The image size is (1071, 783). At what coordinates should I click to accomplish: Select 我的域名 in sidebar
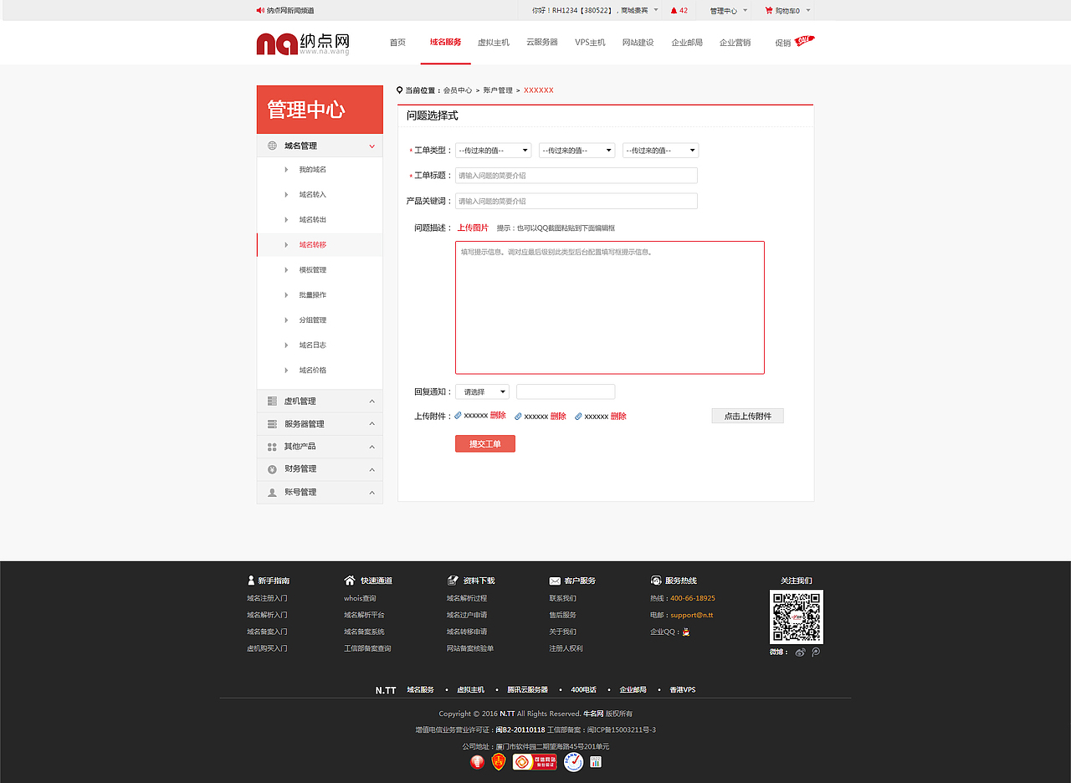click(313, 170)
